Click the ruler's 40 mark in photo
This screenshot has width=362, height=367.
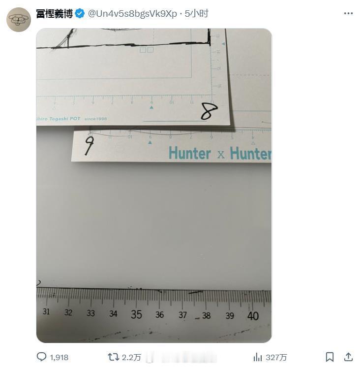point(253,316)
